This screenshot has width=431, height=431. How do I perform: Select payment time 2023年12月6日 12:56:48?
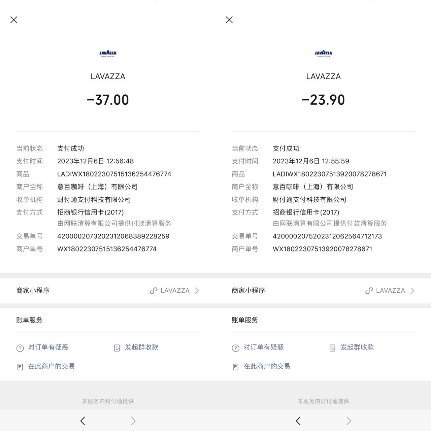tap(96, 161)
